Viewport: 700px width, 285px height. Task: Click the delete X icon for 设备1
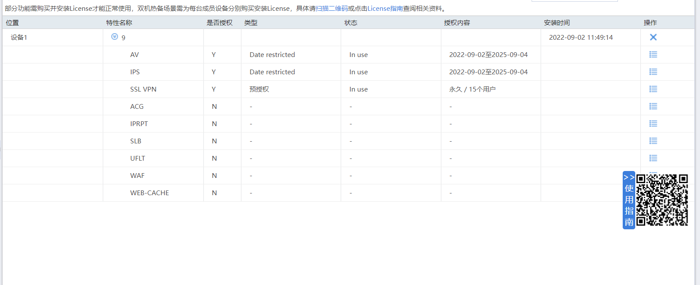653,37
